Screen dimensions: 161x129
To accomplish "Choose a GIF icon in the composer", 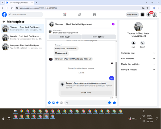I will [62, 103].
